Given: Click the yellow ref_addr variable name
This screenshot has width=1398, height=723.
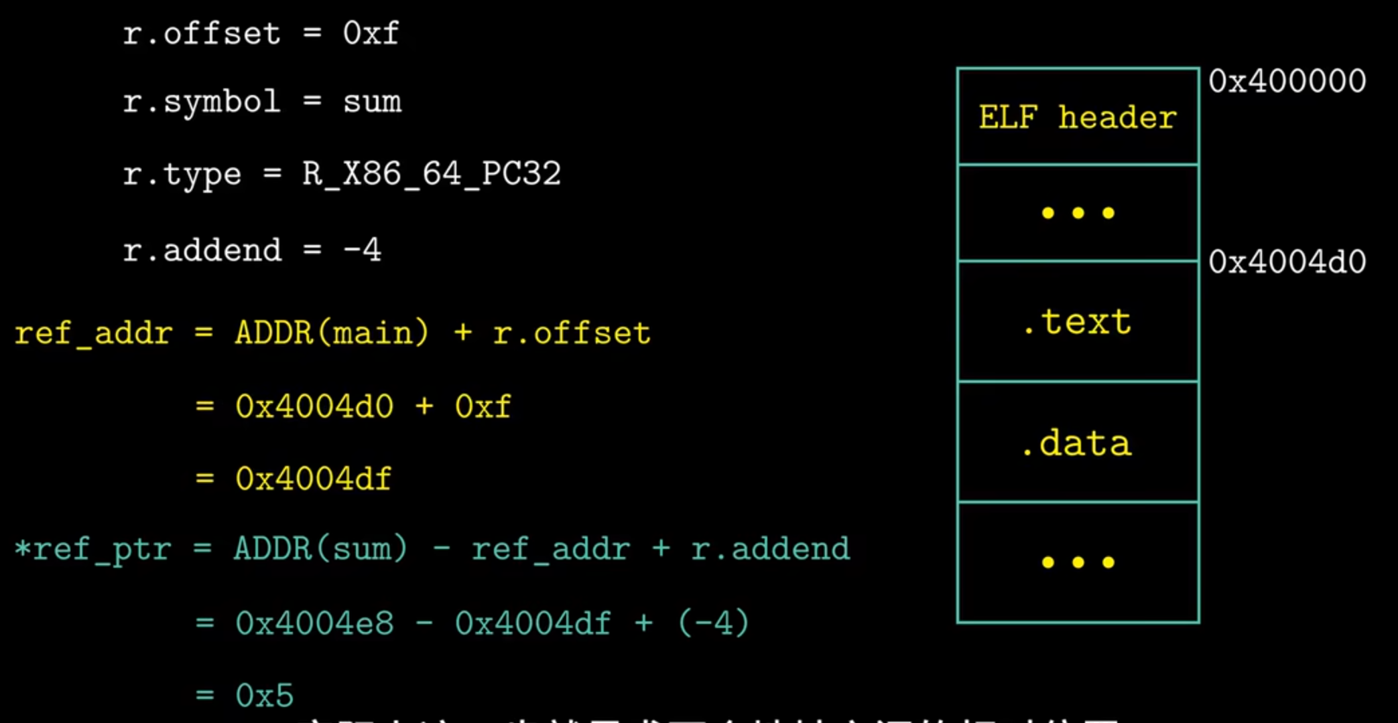Looking at the screenshot, I should point(94,333).
